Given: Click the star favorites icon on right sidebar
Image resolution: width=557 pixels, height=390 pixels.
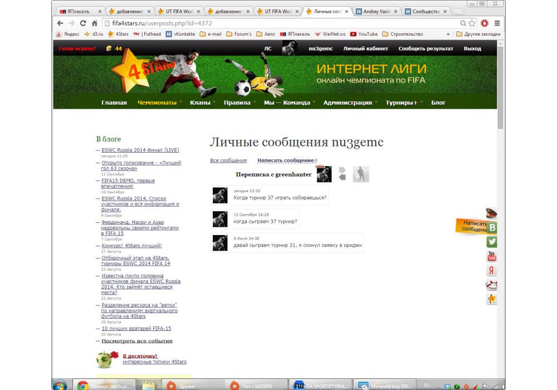Looking at the screenshot, I should pos(492,299).
